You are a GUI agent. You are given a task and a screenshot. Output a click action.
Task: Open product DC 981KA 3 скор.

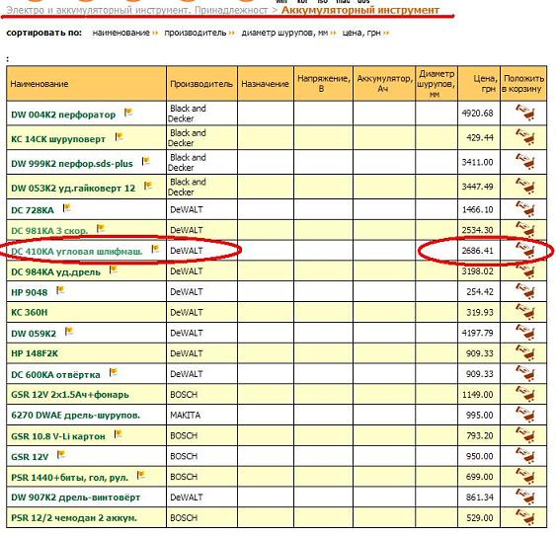point(49,231)
